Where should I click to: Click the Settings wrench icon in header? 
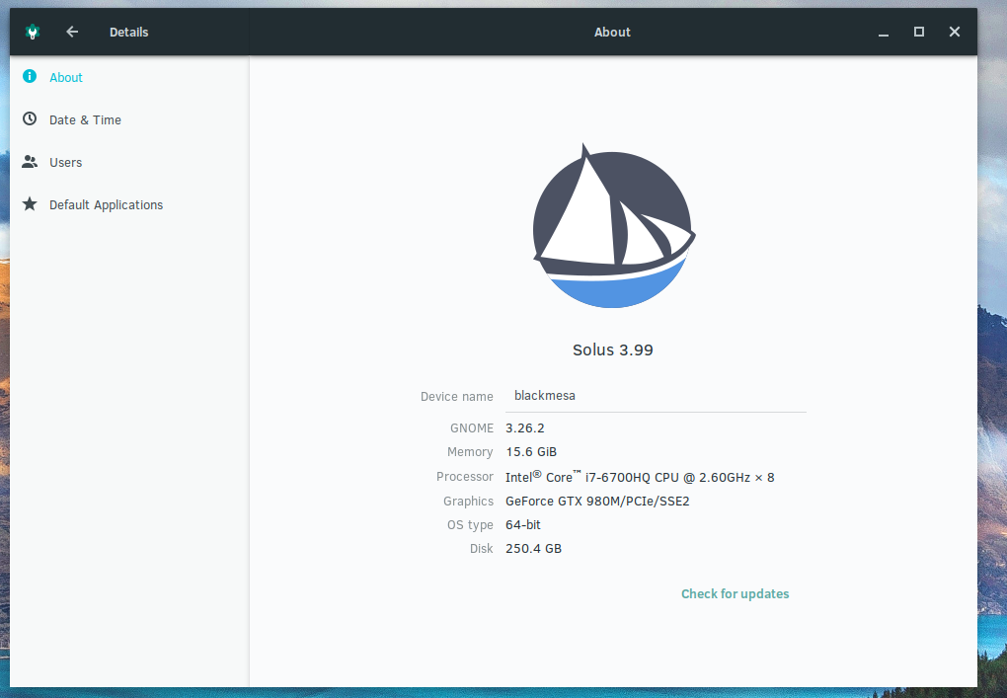coord(33,32)
